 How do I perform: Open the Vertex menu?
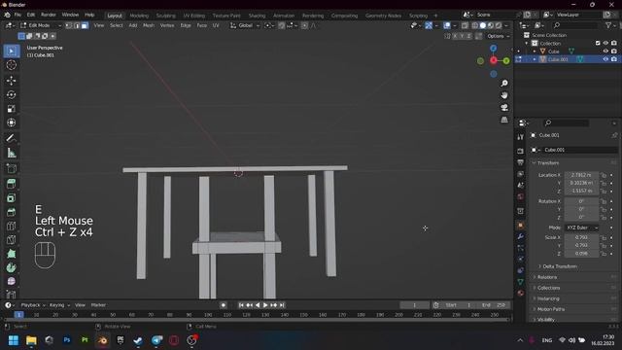pyautogui.click(x=167, y=25)
